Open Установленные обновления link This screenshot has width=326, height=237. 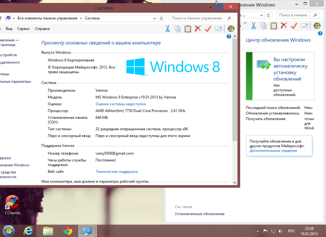199,214
